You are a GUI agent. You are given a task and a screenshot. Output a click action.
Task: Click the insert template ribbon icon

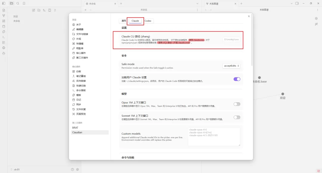(x=4, y=32)
